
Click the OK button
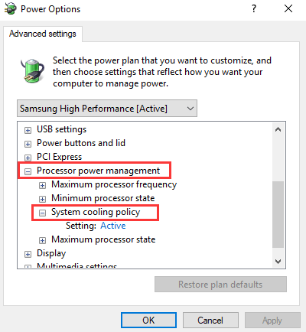148,321
